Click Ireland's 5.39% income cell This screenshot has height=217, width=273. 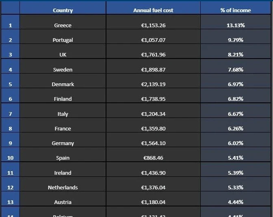236,173
